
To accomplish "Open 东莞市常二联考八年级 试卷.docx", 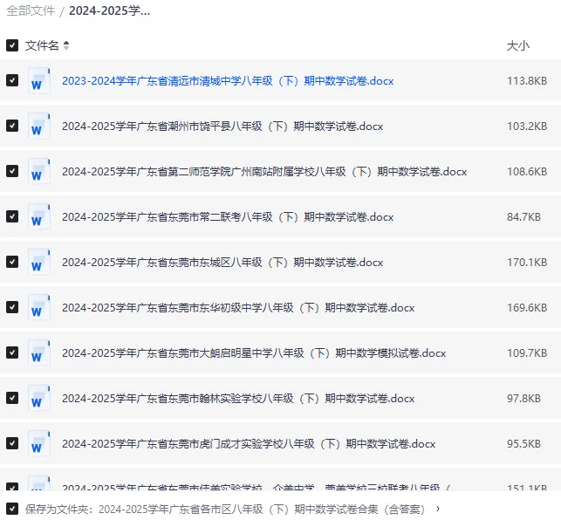I will (x=228, y=217).
